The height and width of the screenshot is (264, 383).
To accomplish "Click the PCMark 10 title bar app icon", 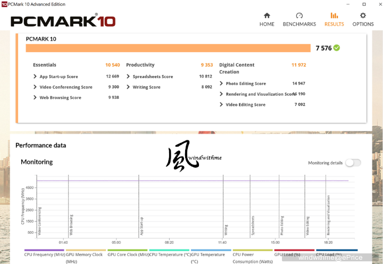I will [4, 4].
